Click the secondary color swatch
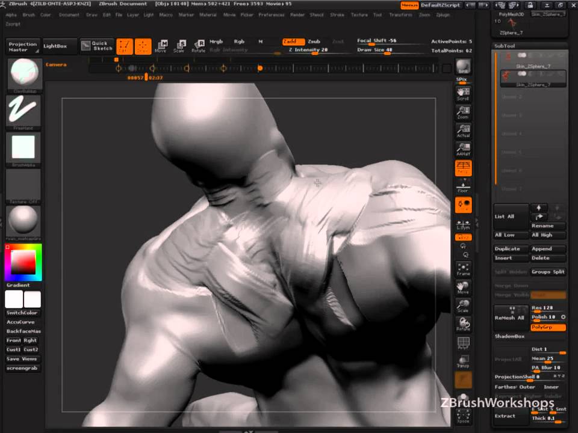Screen dimensions: 578x433 coord(14,299)
